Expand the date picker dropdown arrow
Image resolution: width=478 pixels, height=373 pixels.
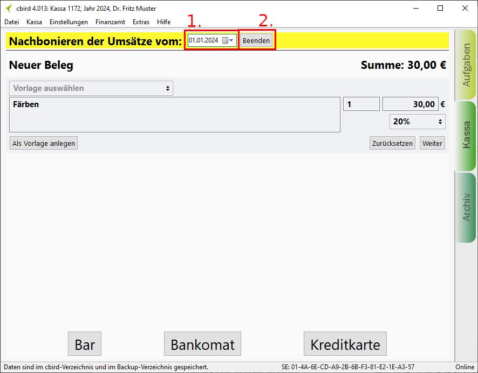click(x=232, y=40)
